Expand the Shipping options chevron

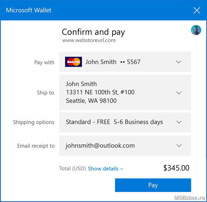point(179,122)
